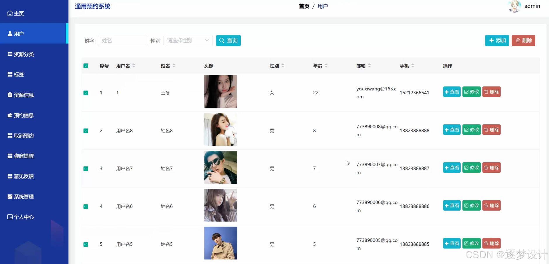Select the 用户 sidebar menu item
Viewport: 549px width, 264px height.
tap(34, 34)
